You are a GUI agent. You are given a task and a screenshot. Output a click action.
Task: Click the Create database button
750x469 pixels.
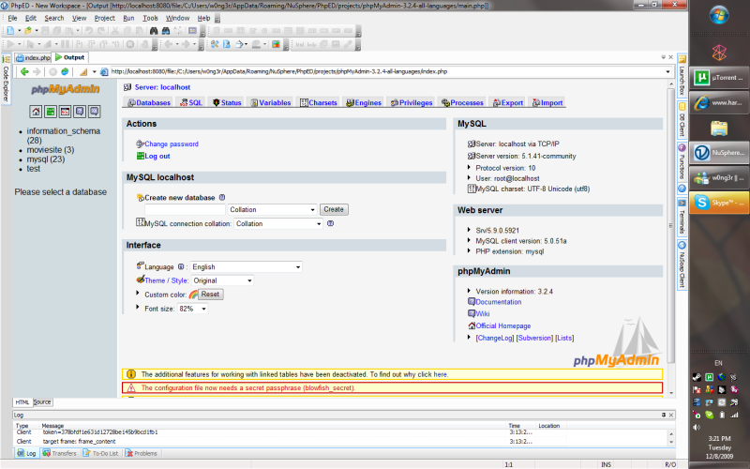coord(334,209)
